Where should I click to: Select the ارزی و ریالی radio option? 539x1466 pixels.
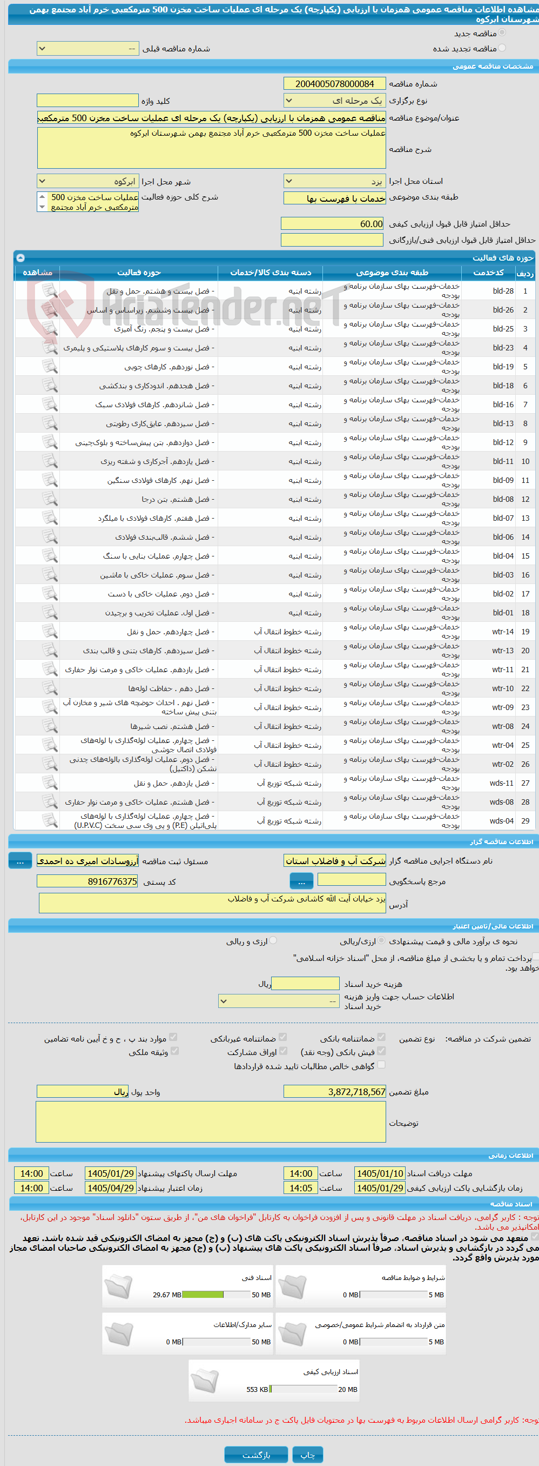(x=273, y=941)
